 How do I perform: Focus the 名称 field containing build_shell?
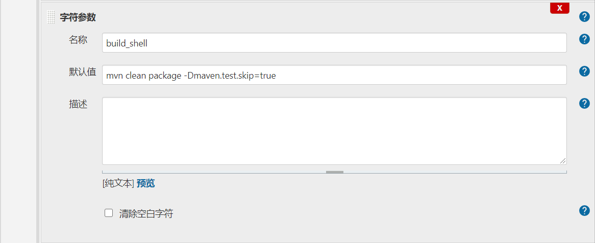334,42
